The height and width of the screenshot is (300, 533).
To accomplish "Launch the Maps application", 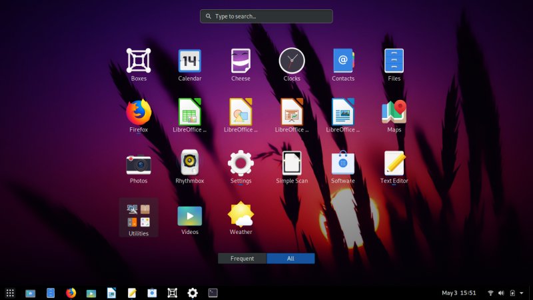I will (x=394, y=115).
